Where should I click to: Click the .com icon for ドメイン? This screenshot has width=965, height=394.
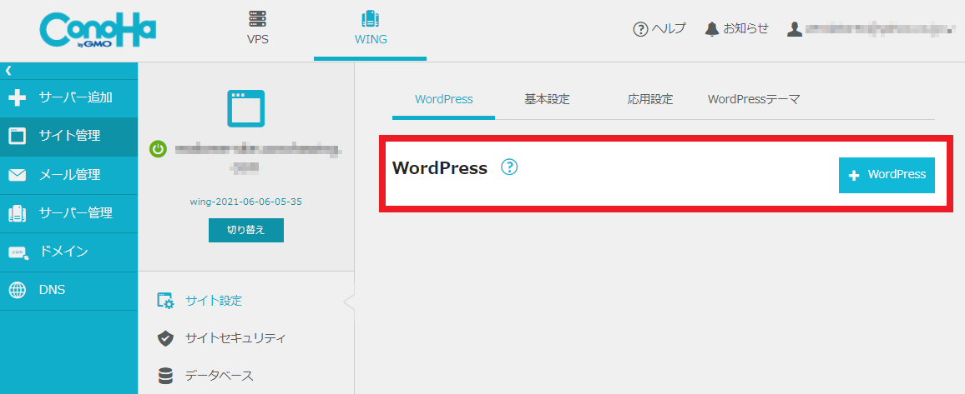click(18, 253)
